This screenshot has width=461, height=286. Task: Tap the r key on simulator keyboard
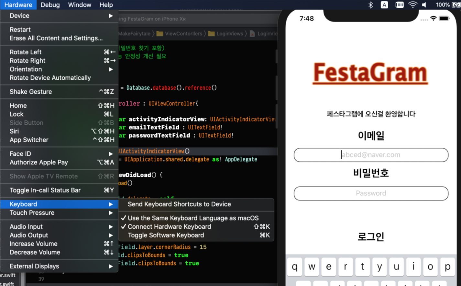coord(346,267)
